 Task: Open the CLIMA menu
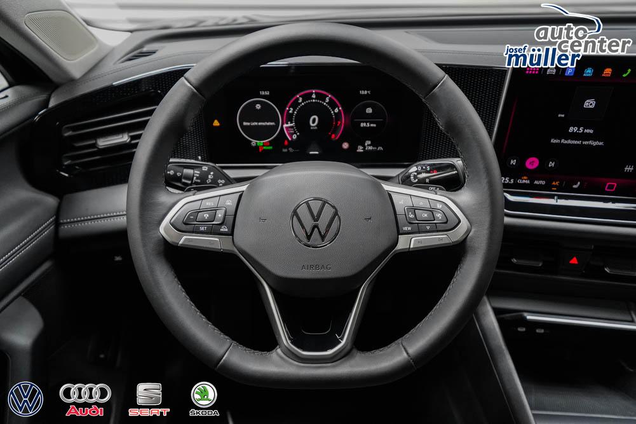click(x=524, y=181)
